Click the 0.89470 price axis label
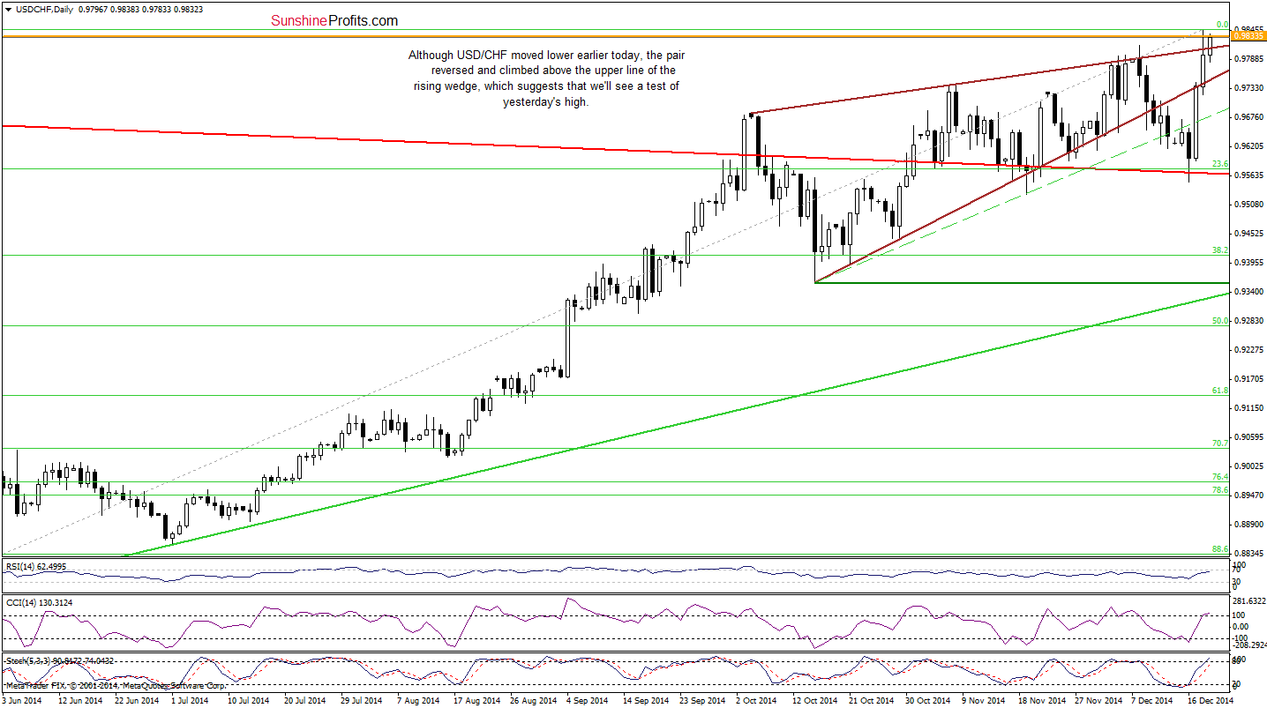1267x708 pixels. click(1248, 496)
